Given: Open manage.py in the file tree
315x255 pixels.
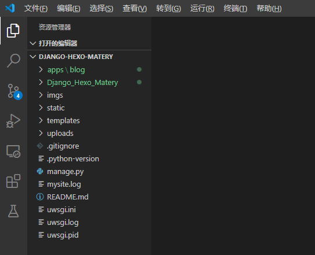Looking at the screenshot, I should click(66, 172).
